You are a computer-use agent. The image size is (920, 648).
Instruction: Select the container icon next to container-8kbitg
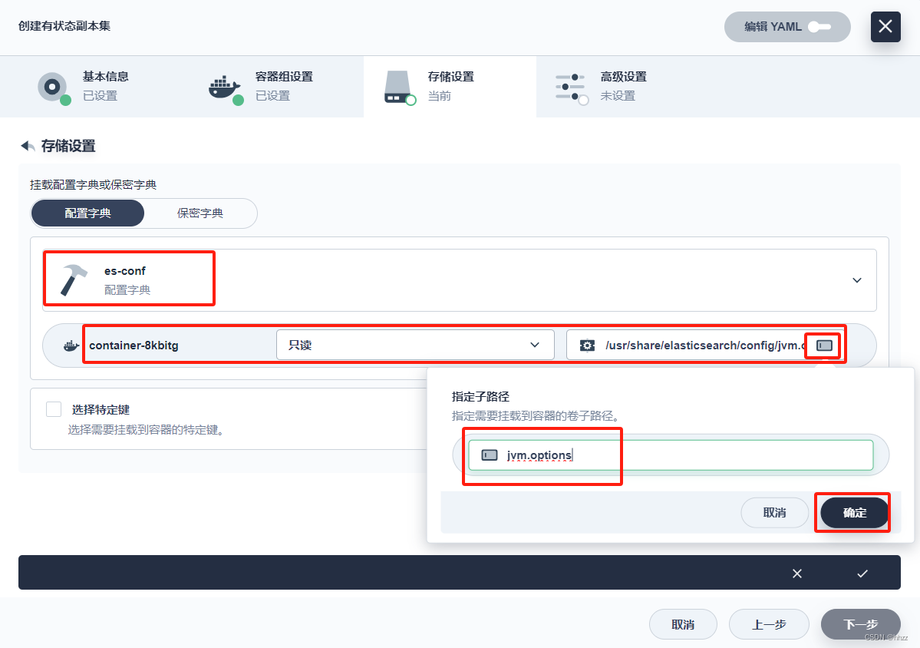pyautogui.click(x=70, y=345)
